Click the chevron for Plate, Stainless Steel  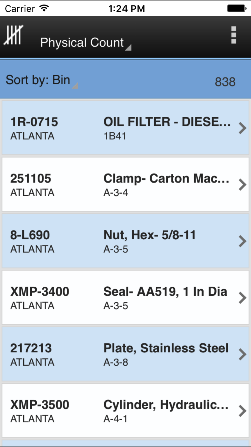pyautogui.click(x=242, y=354)
